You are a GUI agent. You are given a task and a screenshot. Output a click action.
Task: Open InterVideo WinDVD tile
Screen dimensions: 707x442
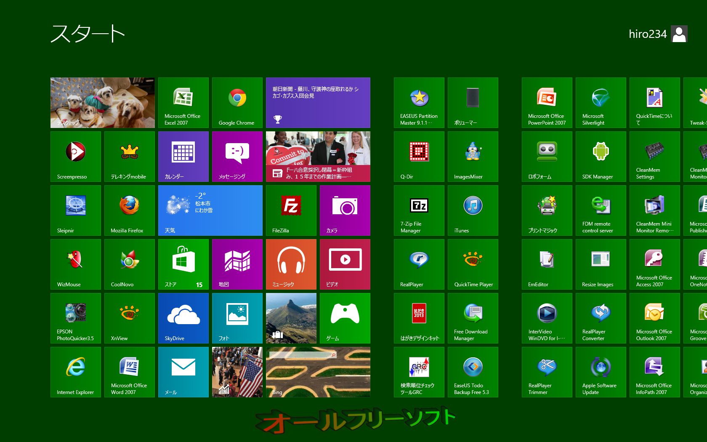(x=547, y=318)
